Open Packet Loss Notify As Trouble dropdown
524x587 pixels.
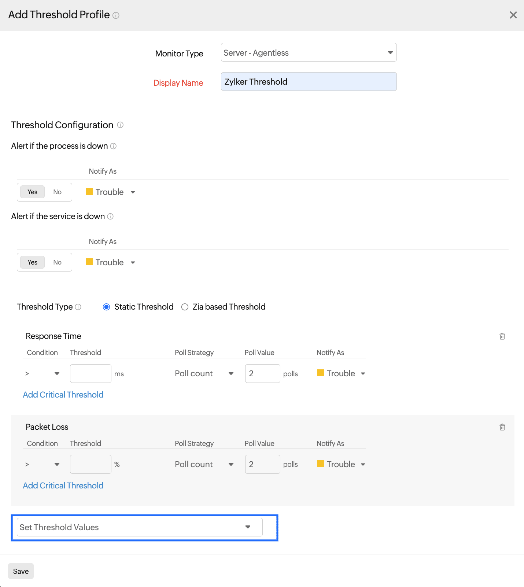(x=341, y=464)
